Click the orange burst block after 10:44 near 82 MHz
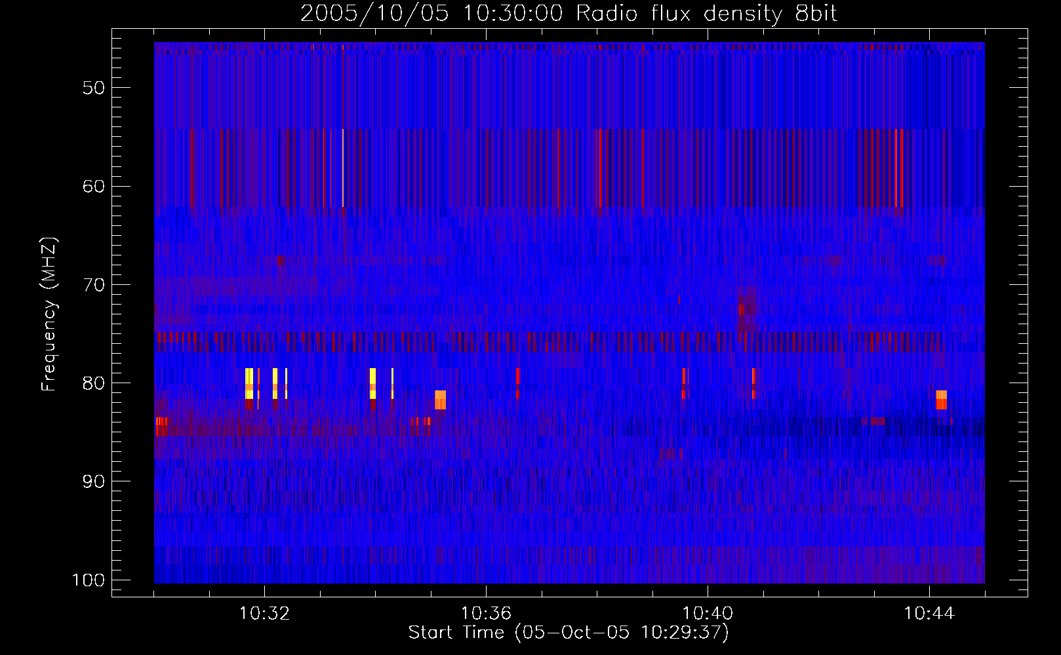This screenshot has height=655, width=1061. click(941, 400)
